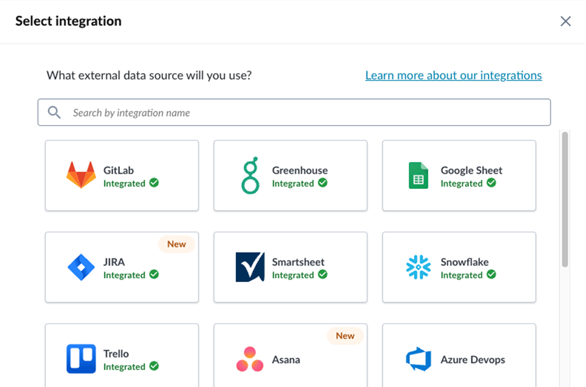
Task: Click the search magnifier icon
Action: tap(54, 112)
